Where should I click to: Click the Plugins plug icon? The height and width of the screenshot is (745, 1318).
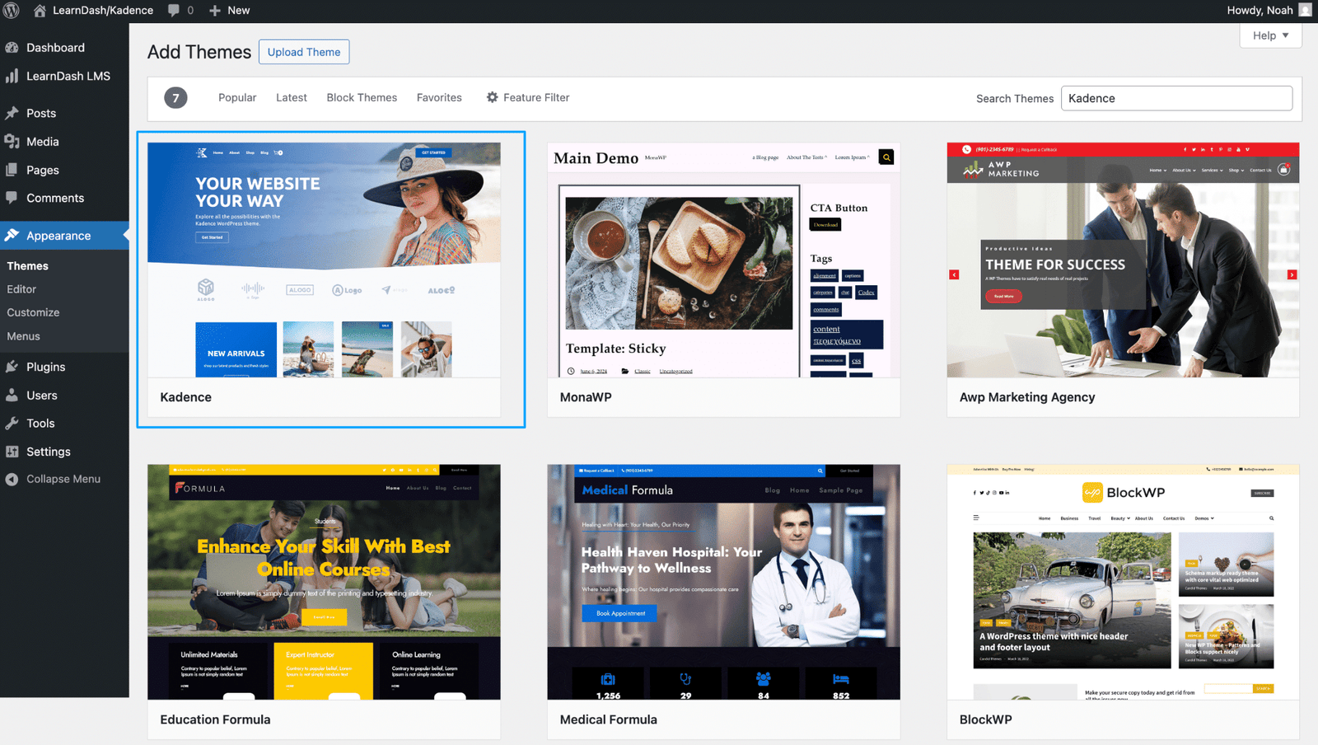pos(12,367)
